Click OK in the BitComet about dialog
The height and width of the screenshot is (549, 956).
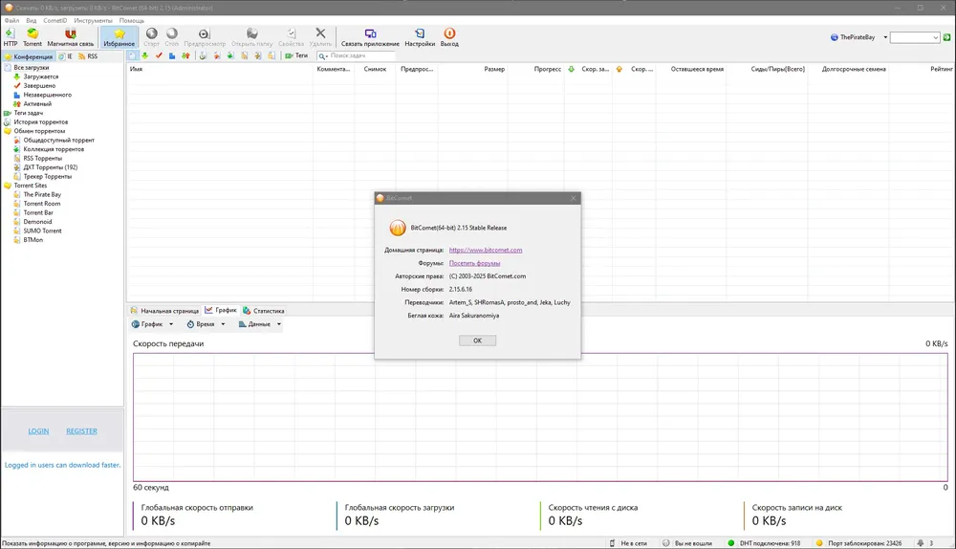(x=477, y=340)
